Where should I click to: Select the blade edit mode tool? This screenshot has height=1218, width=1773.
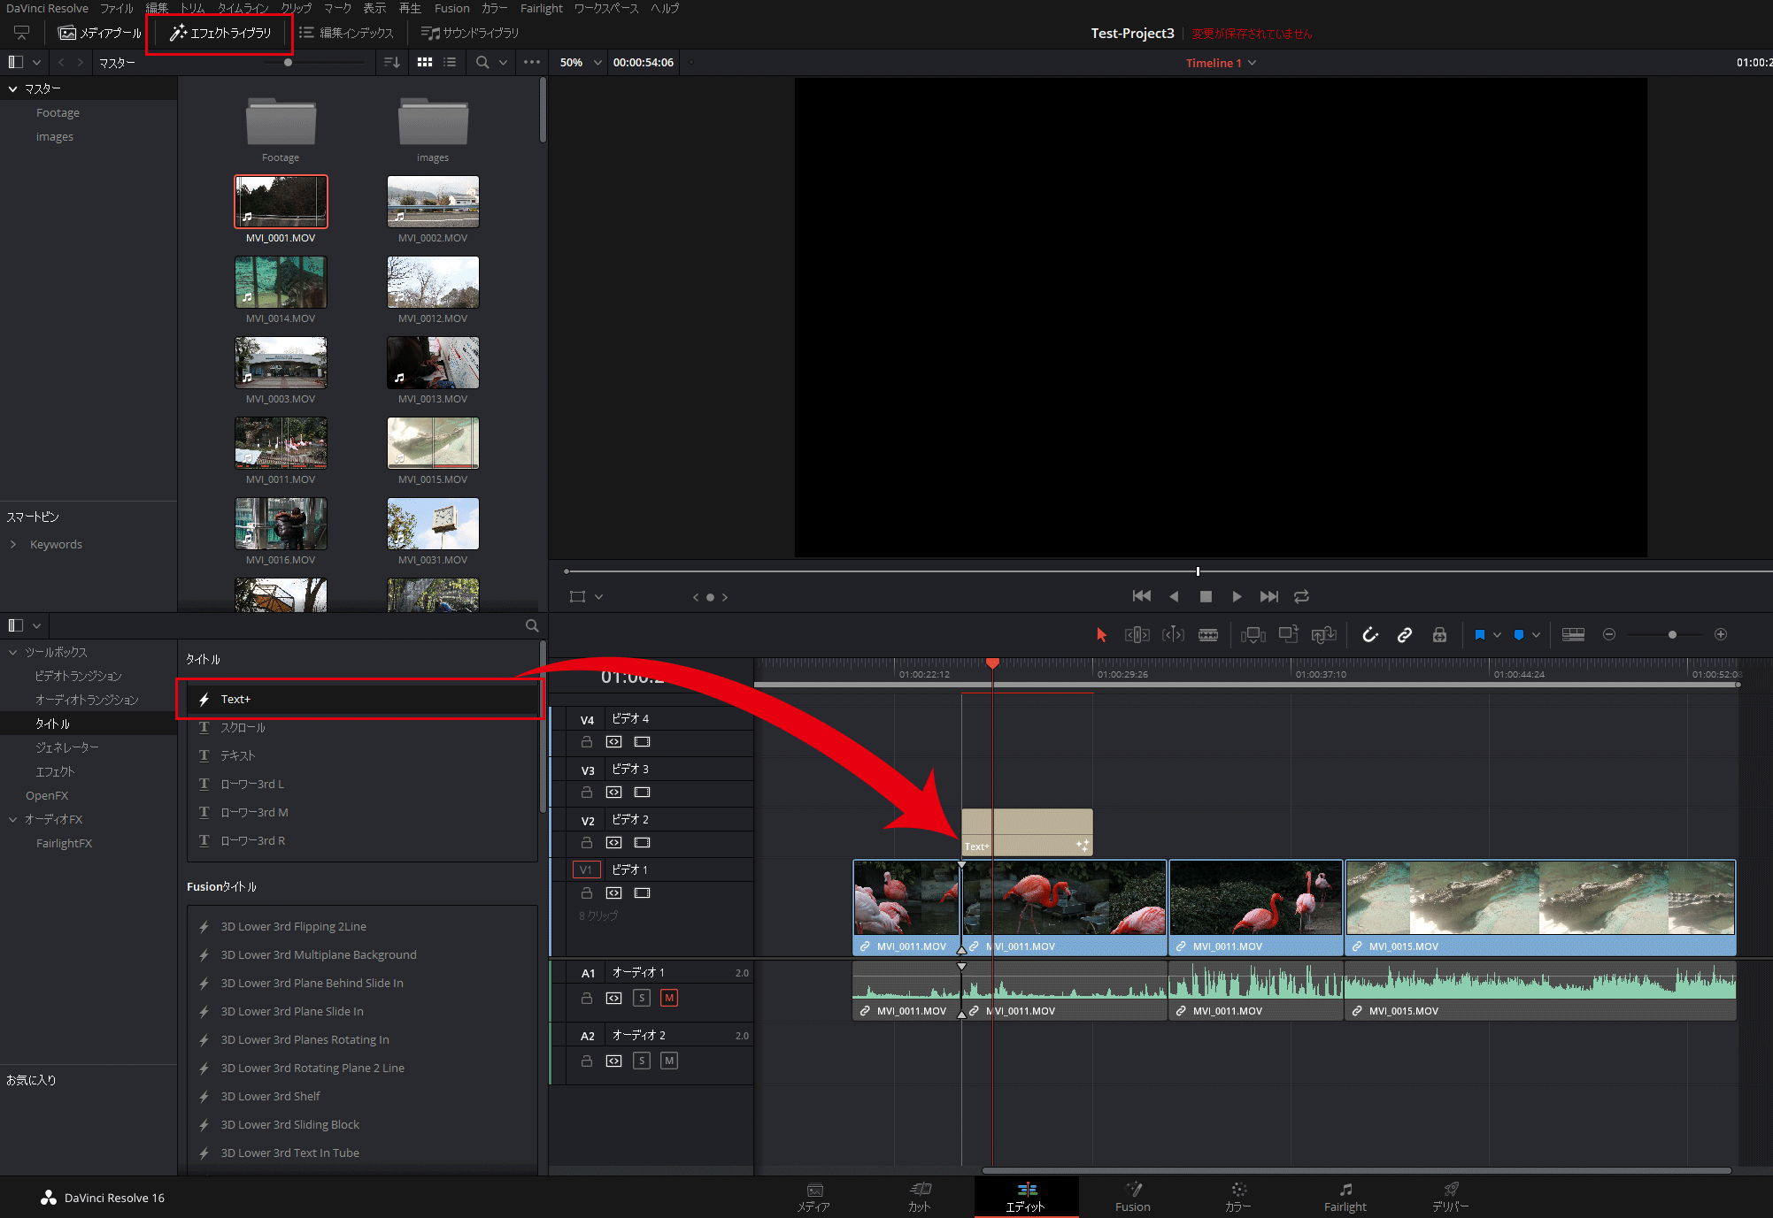click(x=1208, y=635)
